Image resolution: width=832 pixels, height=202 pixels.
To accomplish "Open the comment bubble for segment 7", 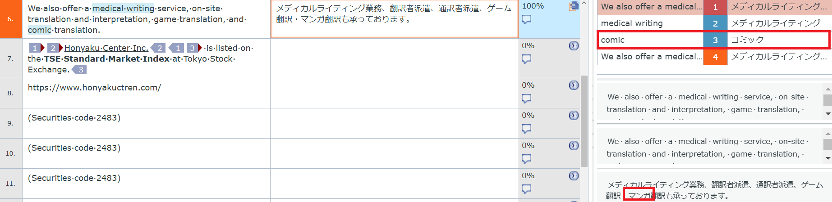I will pyautogui.click(x=526, y=59).
